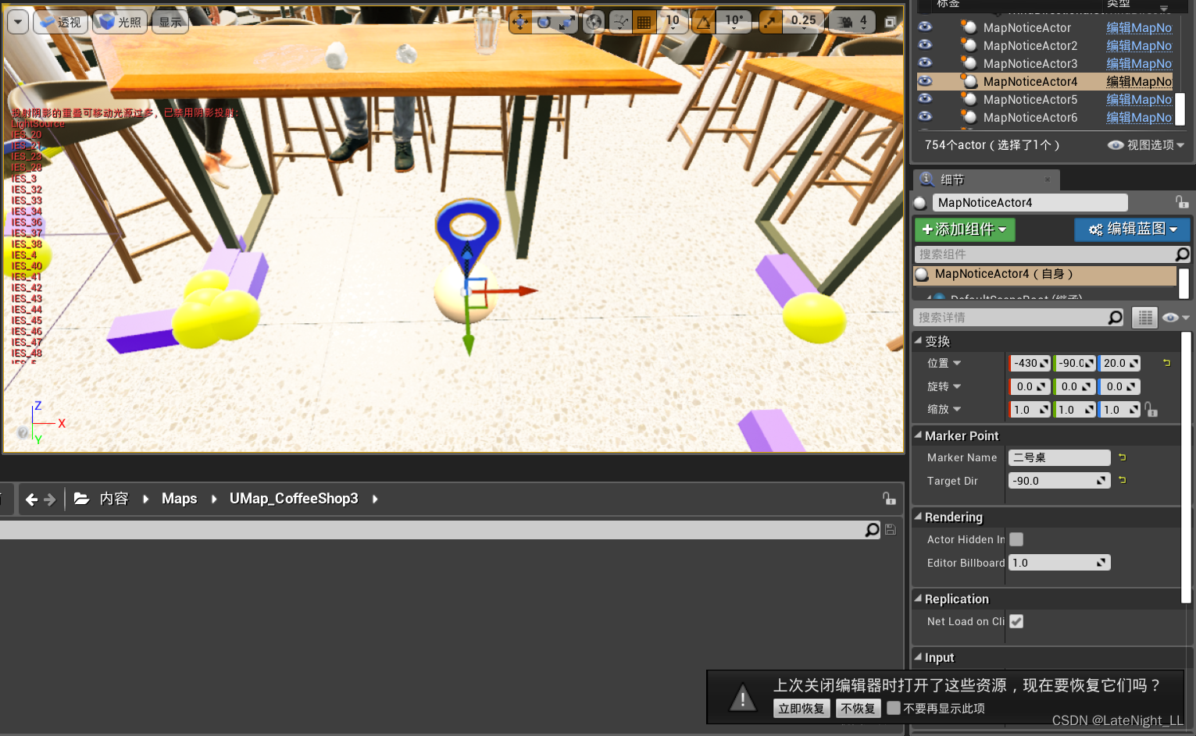Select MapNoticeActor5 in outliner
The image size is (1196, 736).
coord(1030,99)
